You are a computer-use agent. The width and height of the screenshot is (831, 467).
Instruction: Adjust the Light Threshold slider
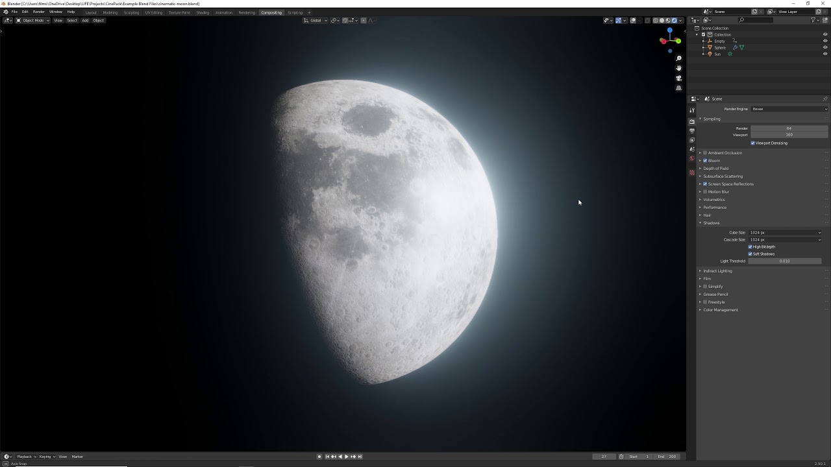[x=785, y=261]
